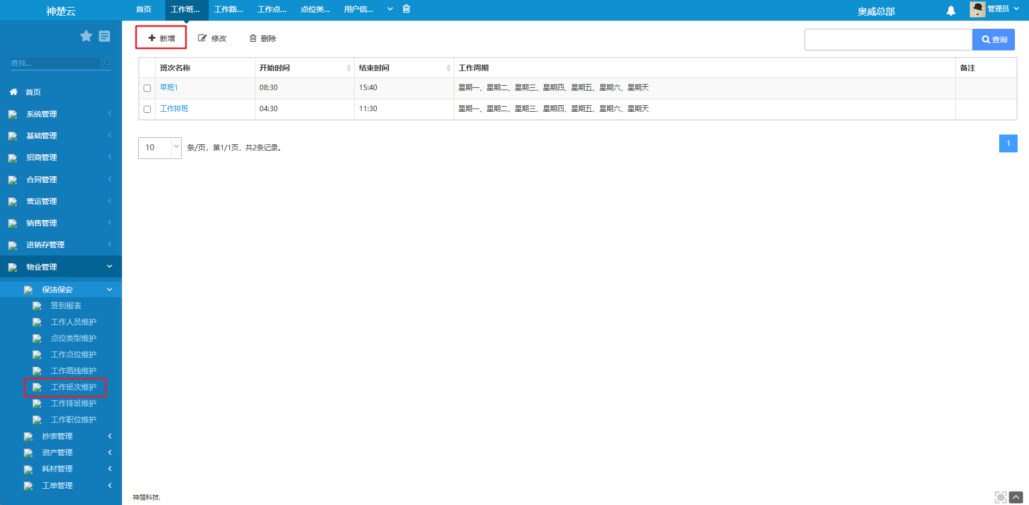
Task: Open the 管理员 user dropdown
Action: [1003, 9]
